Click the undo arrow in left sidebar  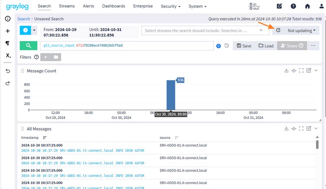click(x=8, y=71)
